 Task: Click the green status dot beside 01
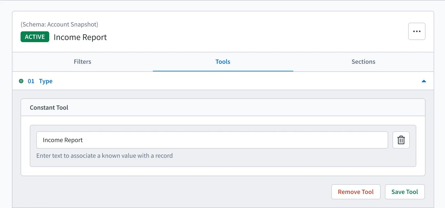pos(21,81)
